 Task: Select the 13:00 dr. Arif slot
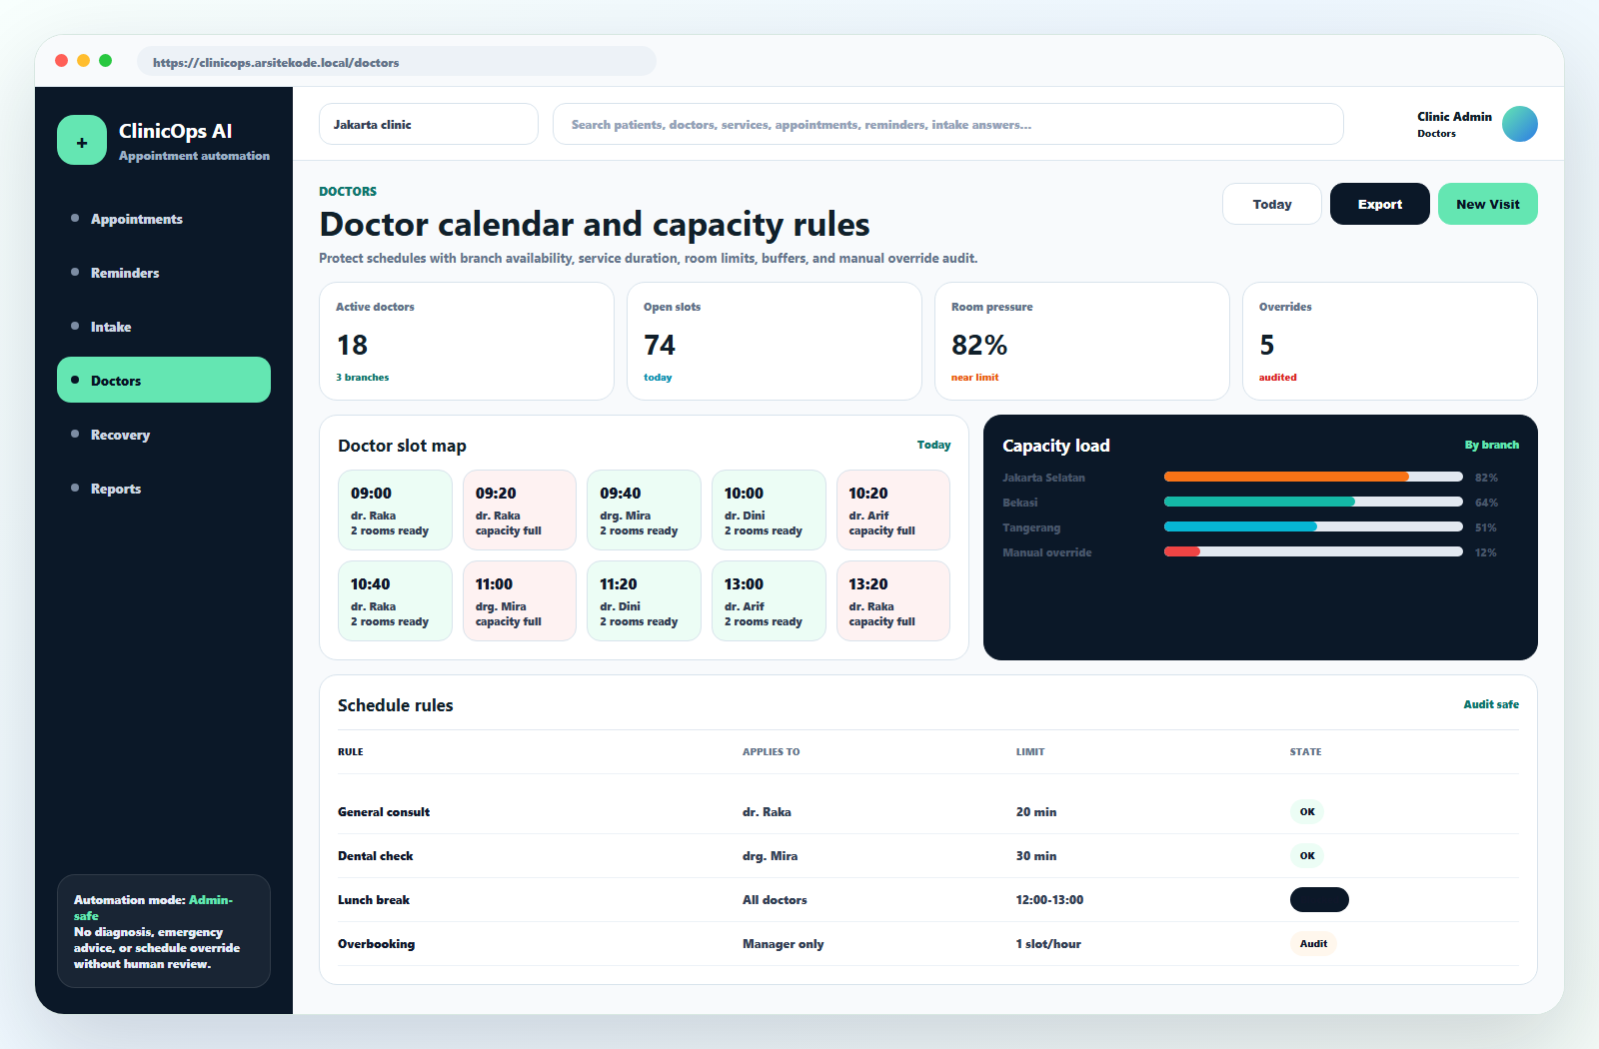tap(769, 600)
